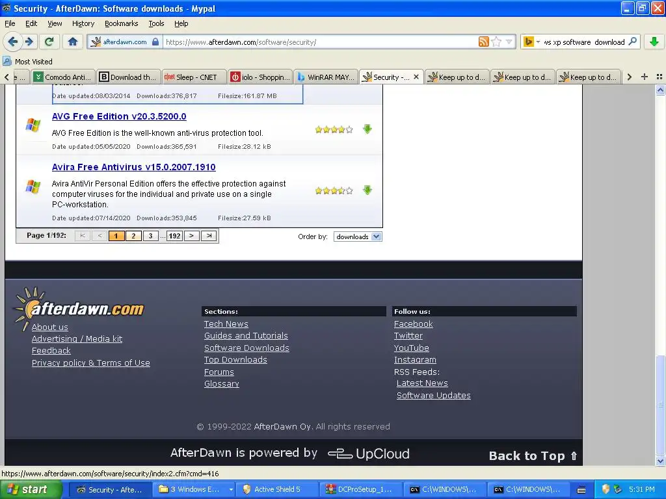Open the Software Updates RSS feed link
The height and width of the screenshot is (499, 666).
coord(433,395)
